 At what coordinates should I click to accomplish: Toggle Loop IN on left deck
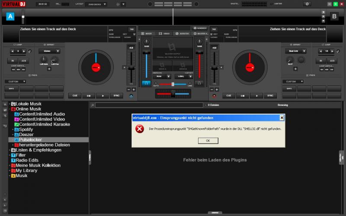click(x=13, y=60)
